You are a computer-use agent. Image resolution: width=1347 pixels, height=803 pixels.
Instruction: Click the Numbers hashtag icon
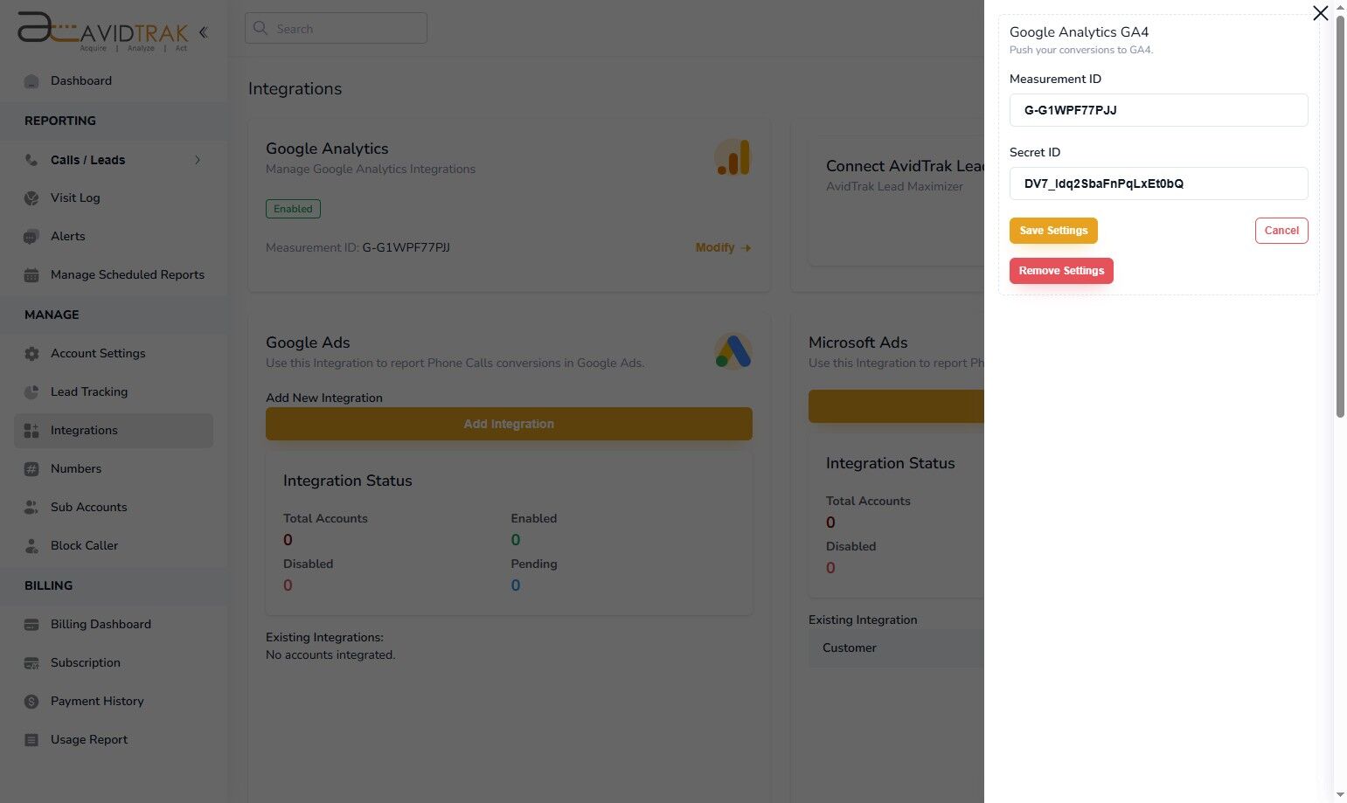[x=31, y=468]
